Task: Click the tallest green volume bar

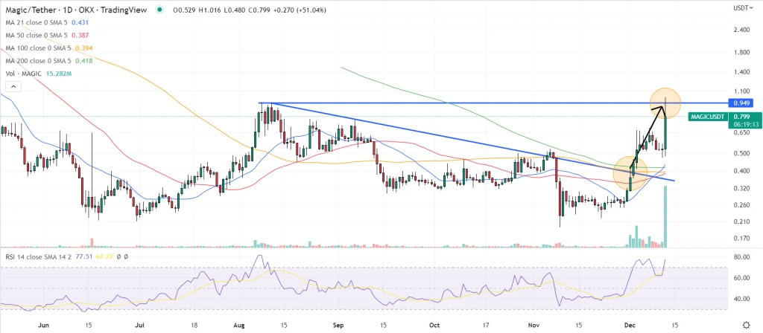Action: point(665,216)
